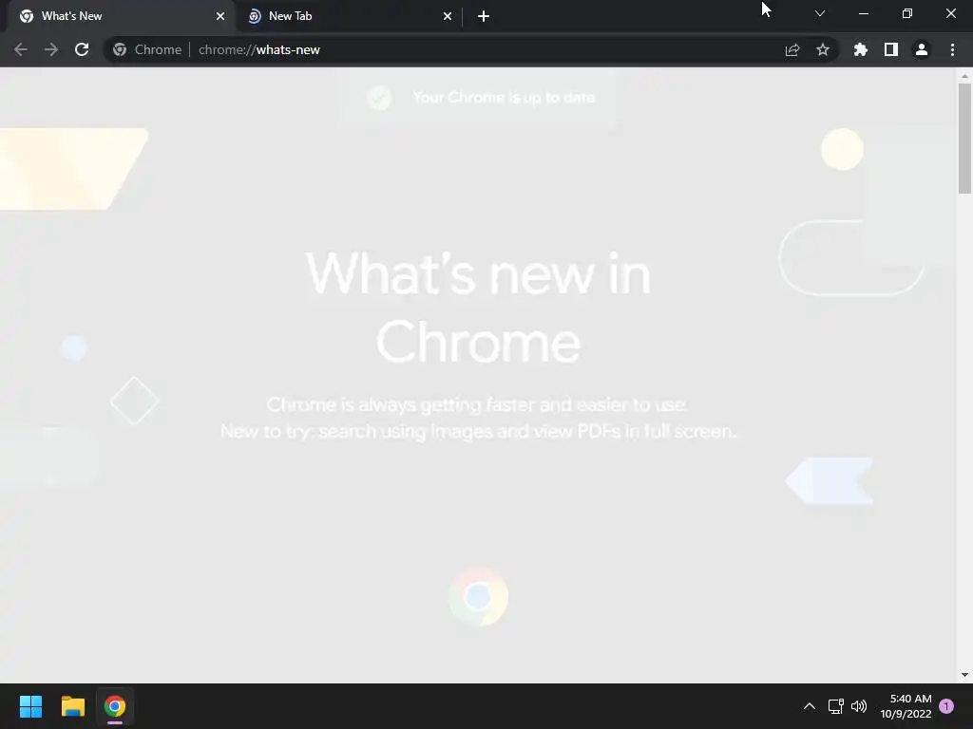Screen dimensions: 973x729
Task: Click text 'New to try: search using images...'
Action: click(479, 431)
